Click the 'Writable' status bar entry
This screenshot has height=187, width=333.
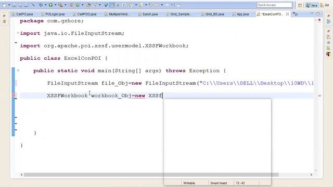click(x=189, y=183)
